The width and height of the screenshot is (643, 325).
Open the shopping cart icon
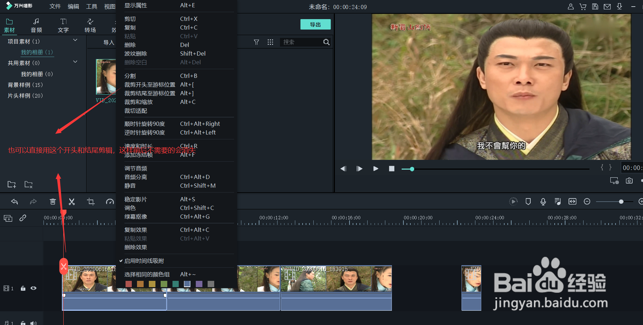click(583, 7)
